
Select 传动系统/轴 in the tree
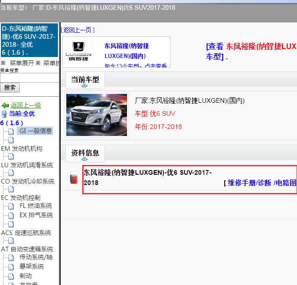36,257
